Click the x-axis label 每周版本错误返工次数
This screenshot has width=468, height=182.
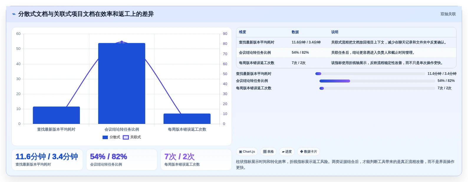187,129
